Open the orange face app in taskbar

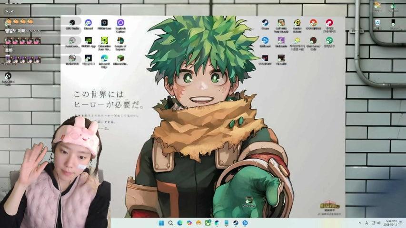click(x=198, y=223)
